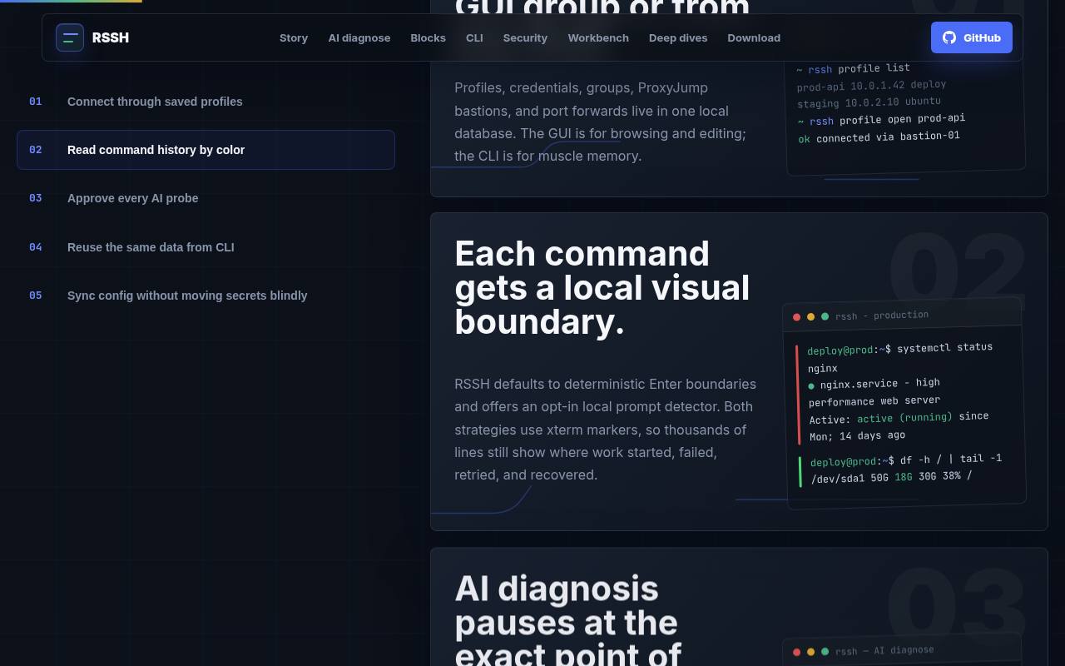Viewport: 1065px width, 666px height.
Task: Click the GitHub octocat icon
Action: tap(949, 37)
